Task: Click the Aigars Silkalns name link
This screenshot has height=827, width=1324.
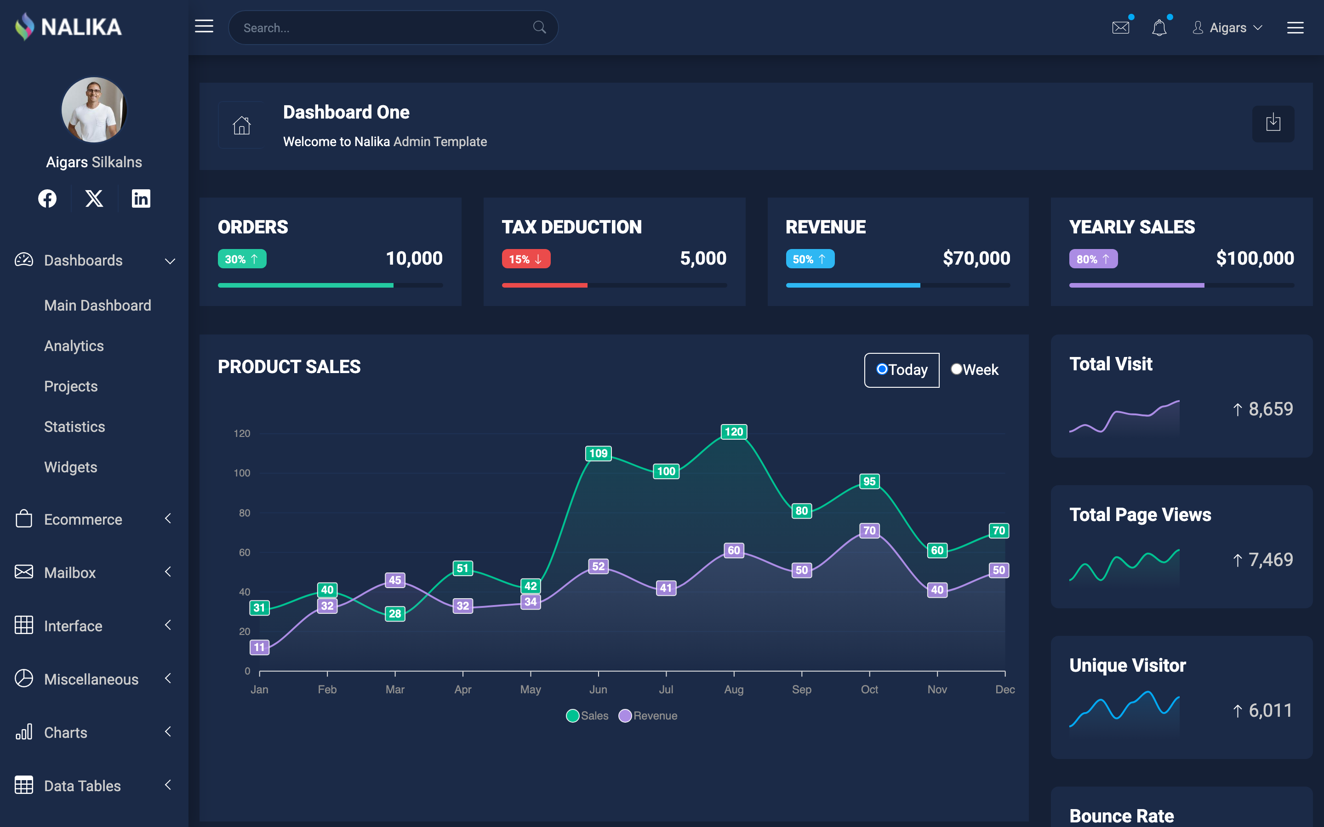Action: [x=94, y=162]
